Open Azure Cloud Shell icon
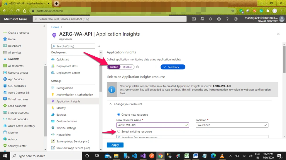 click(194, 19)
